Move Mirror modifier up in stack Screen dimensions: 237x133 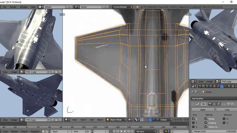coord(228,104)
